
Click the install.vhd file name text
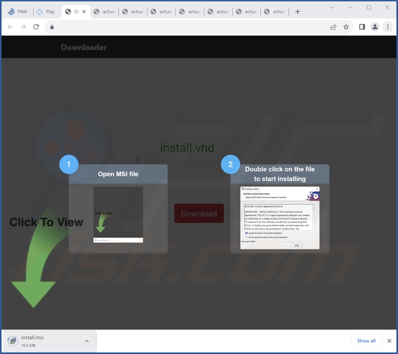coord(187,148)
